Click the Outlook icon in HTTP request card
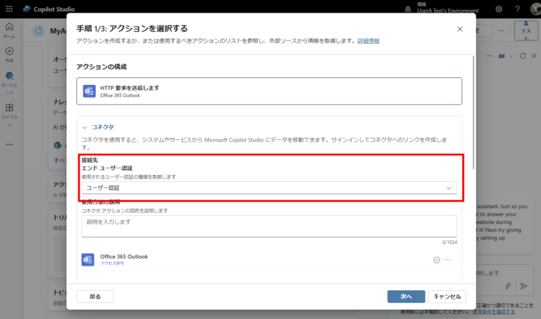The image size is (541, 319). tap(89, 91)
